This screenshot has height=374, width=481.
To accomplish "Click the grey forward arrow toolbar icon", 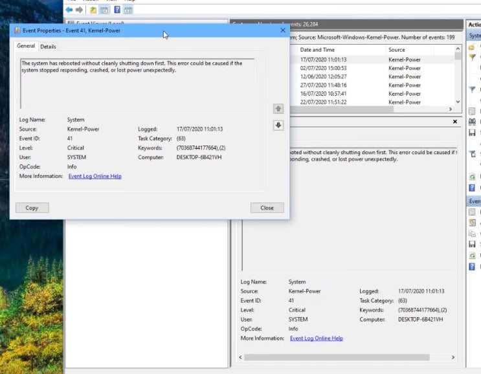I will coord(80,10).
